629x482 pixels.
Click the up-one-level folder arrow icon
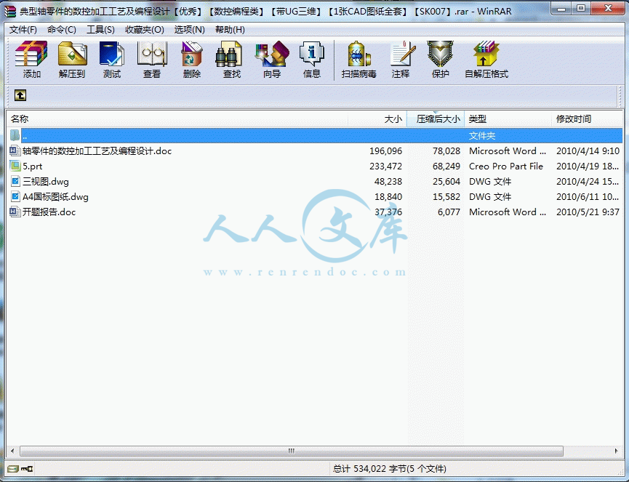[20, 95]
